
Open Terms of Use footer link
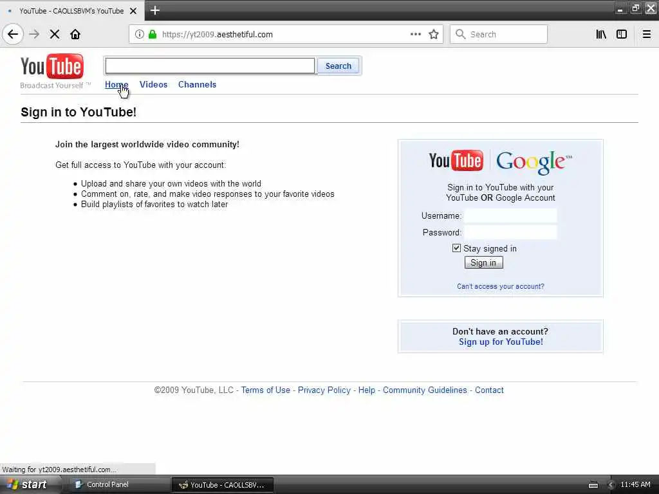pyautogui.click(x=266, y=390)
